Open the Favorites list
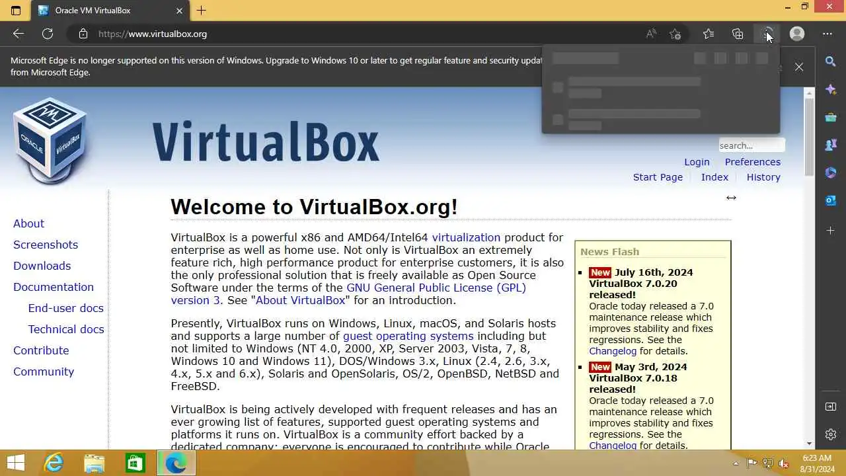This screenshot has width=846, height=476. [x=709, y=34]
